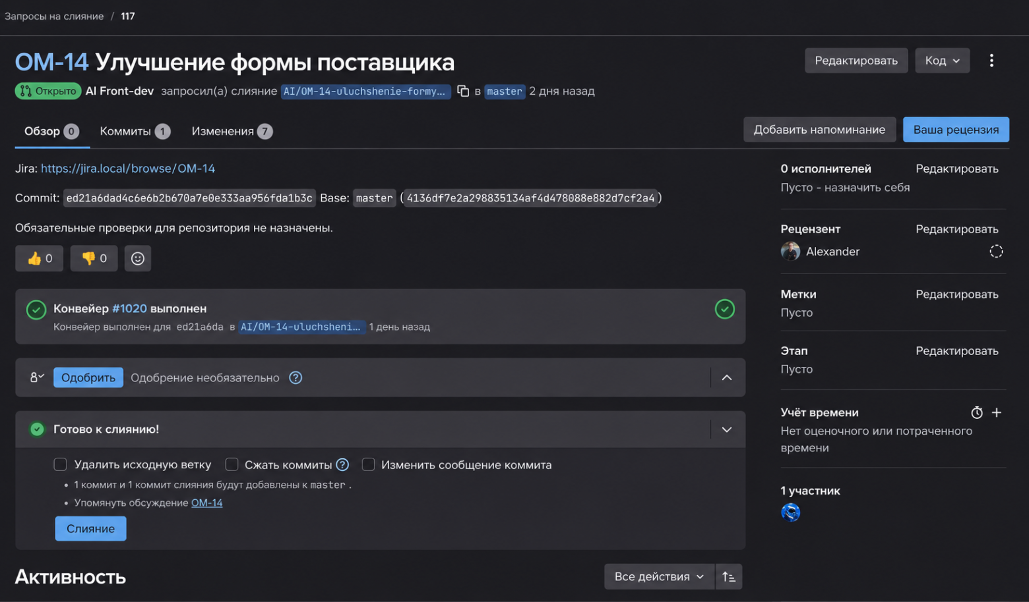
Task: Open the Jira link for OM-14
Action: (x=128, y=168)
